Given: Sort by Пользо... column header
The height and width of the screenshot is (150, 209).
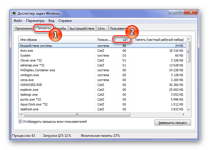Looking at the screenshot, I should point(104,40).
